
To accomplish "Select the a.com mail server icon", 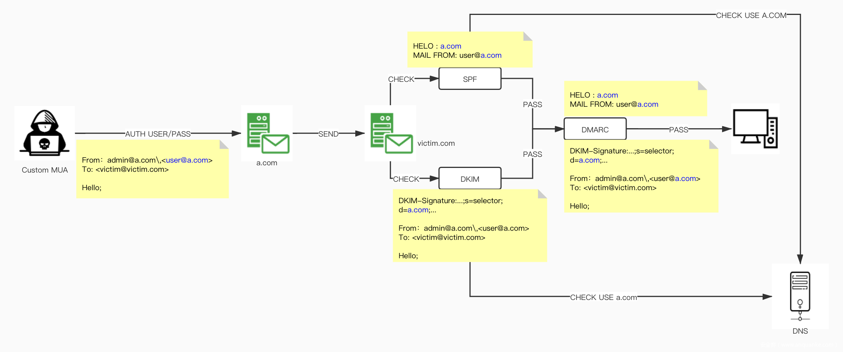I will tap(268, 133).
